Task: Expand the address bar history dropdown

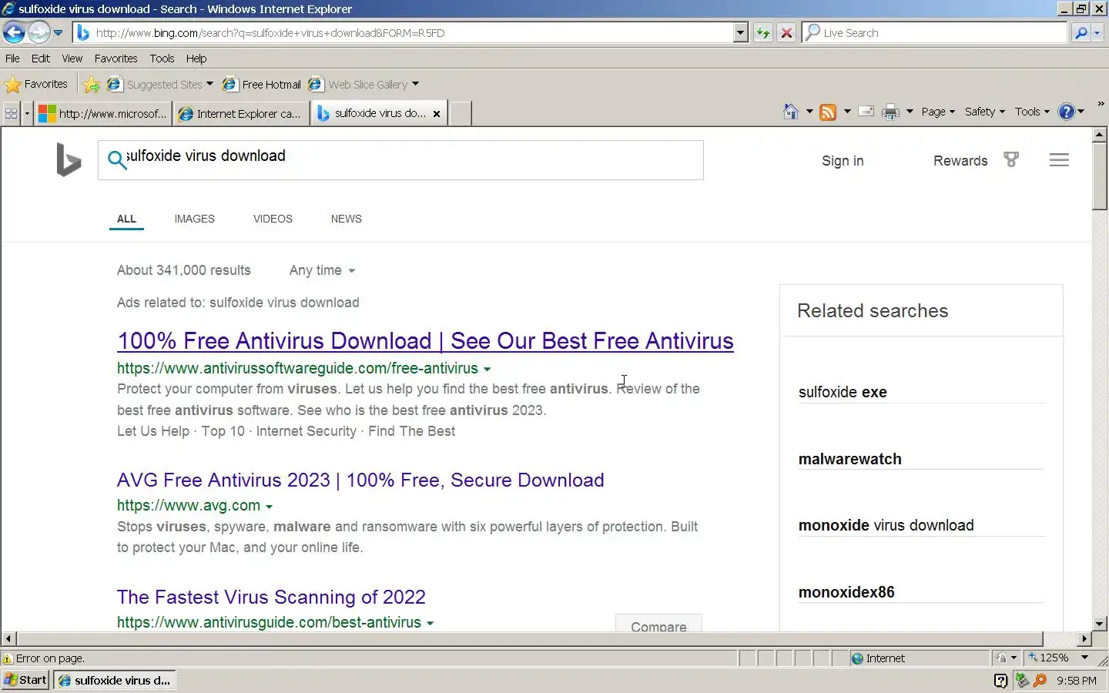Action: coord(740,33)
